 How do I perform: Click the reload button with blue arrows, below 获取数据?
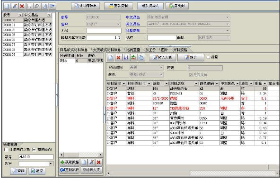tap(70, 170)
